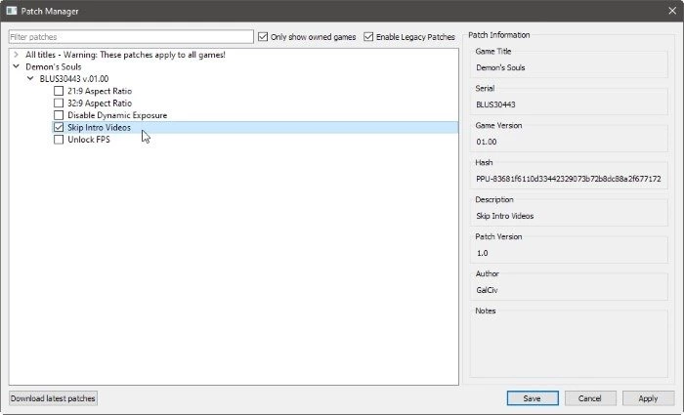
Task: Close the Patch Manager window
Action: pyautogui.click(x=672, y=11)
